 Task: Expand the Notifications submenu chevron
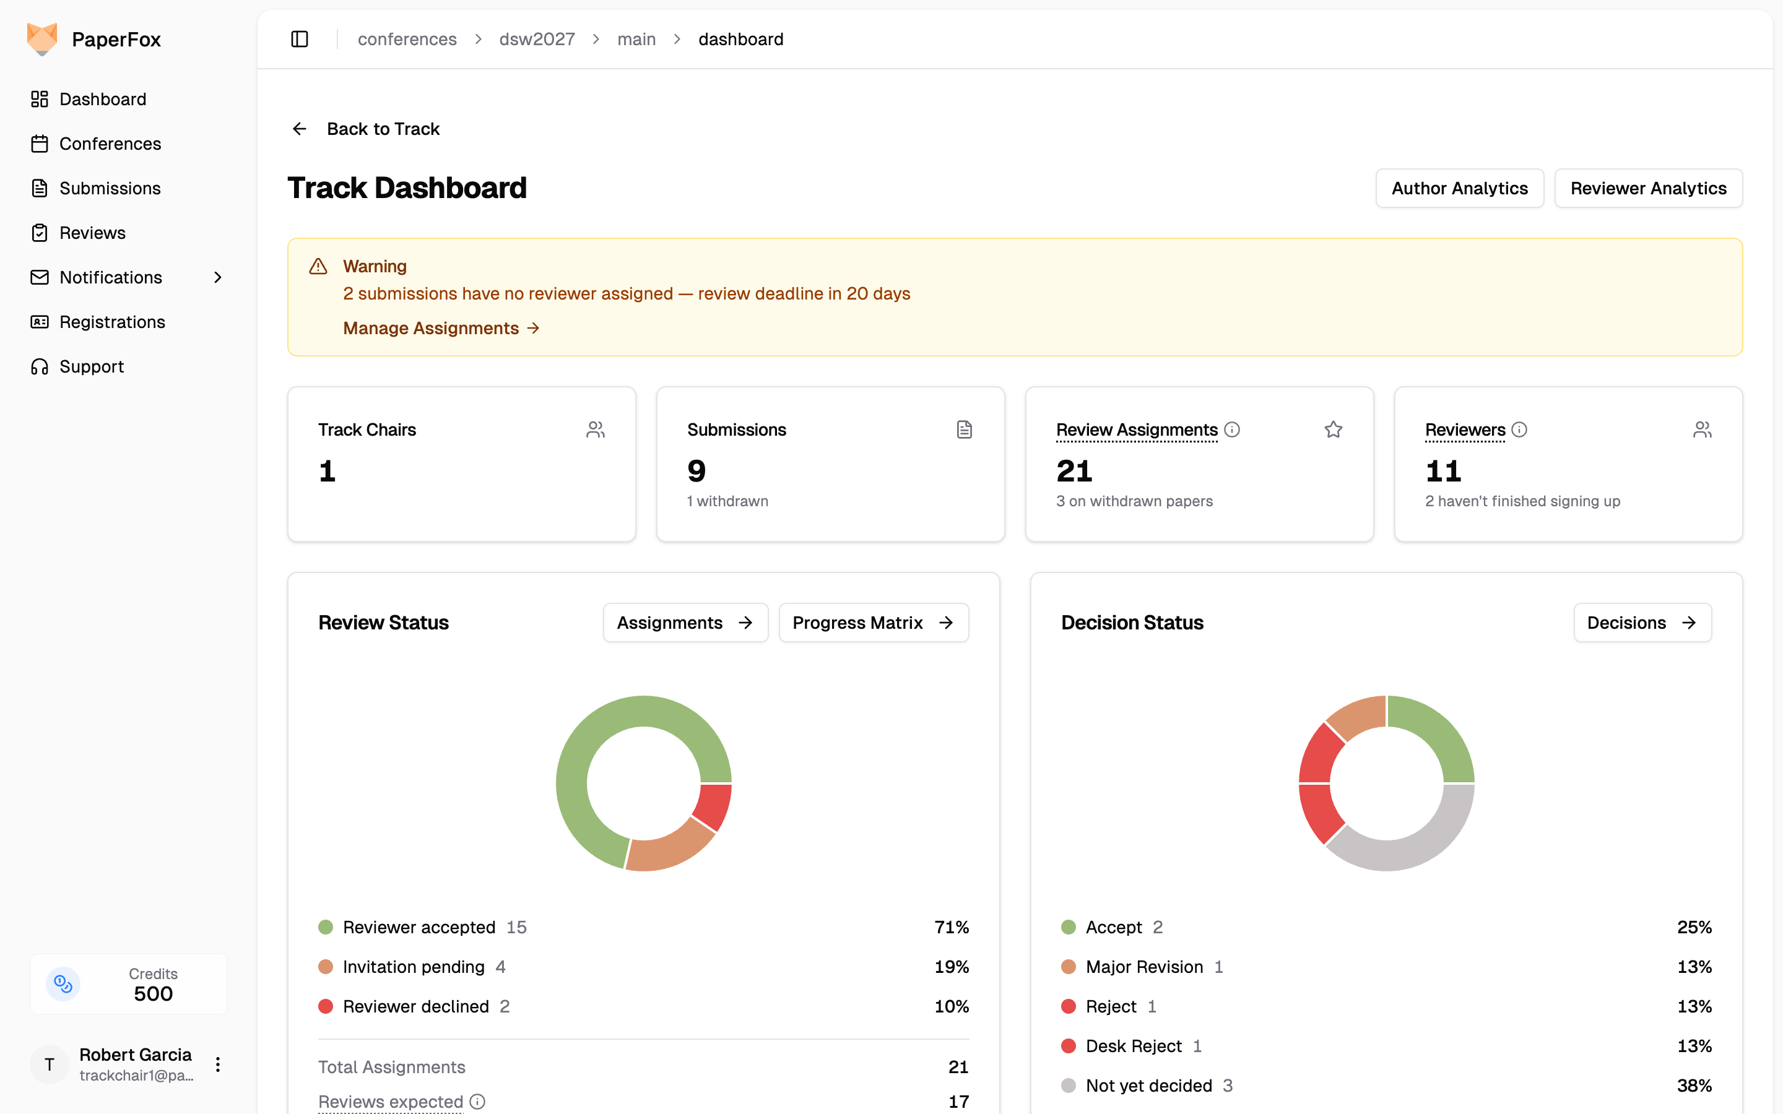(x=217, y=277)
